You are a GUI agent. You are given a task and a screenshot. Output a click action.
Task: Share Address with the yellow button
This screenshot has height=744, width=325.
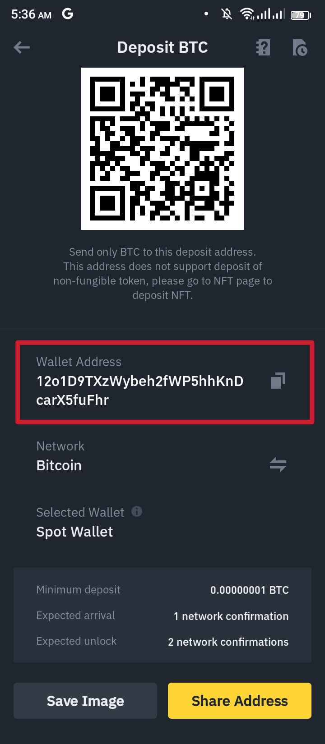click(x=240, y=701)
